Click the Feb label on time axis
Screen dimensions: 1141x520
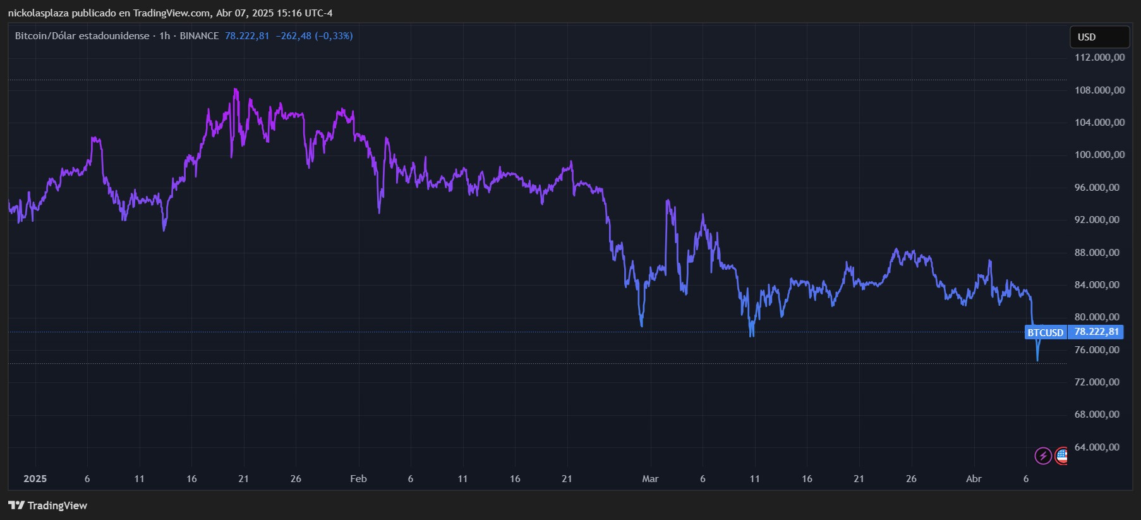[x=358, y=479]
